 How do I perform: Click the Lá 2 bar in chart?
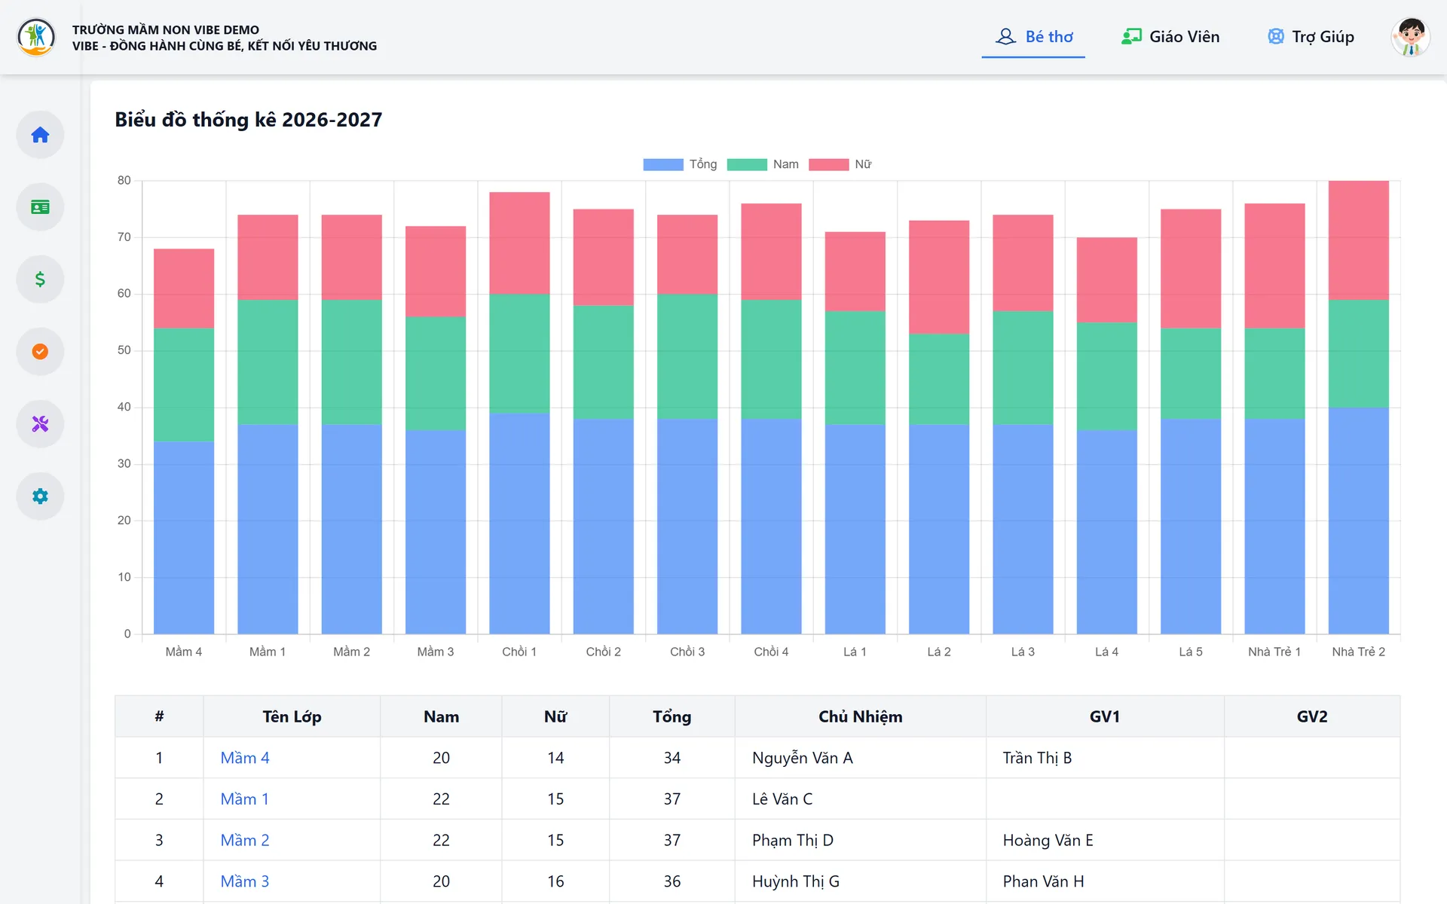click(x=939, y=427)
